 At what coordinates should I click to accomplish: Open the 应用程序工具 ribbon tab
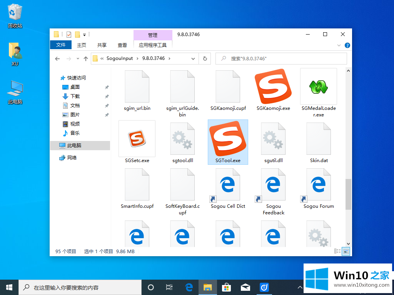click(x=153, y=45)
